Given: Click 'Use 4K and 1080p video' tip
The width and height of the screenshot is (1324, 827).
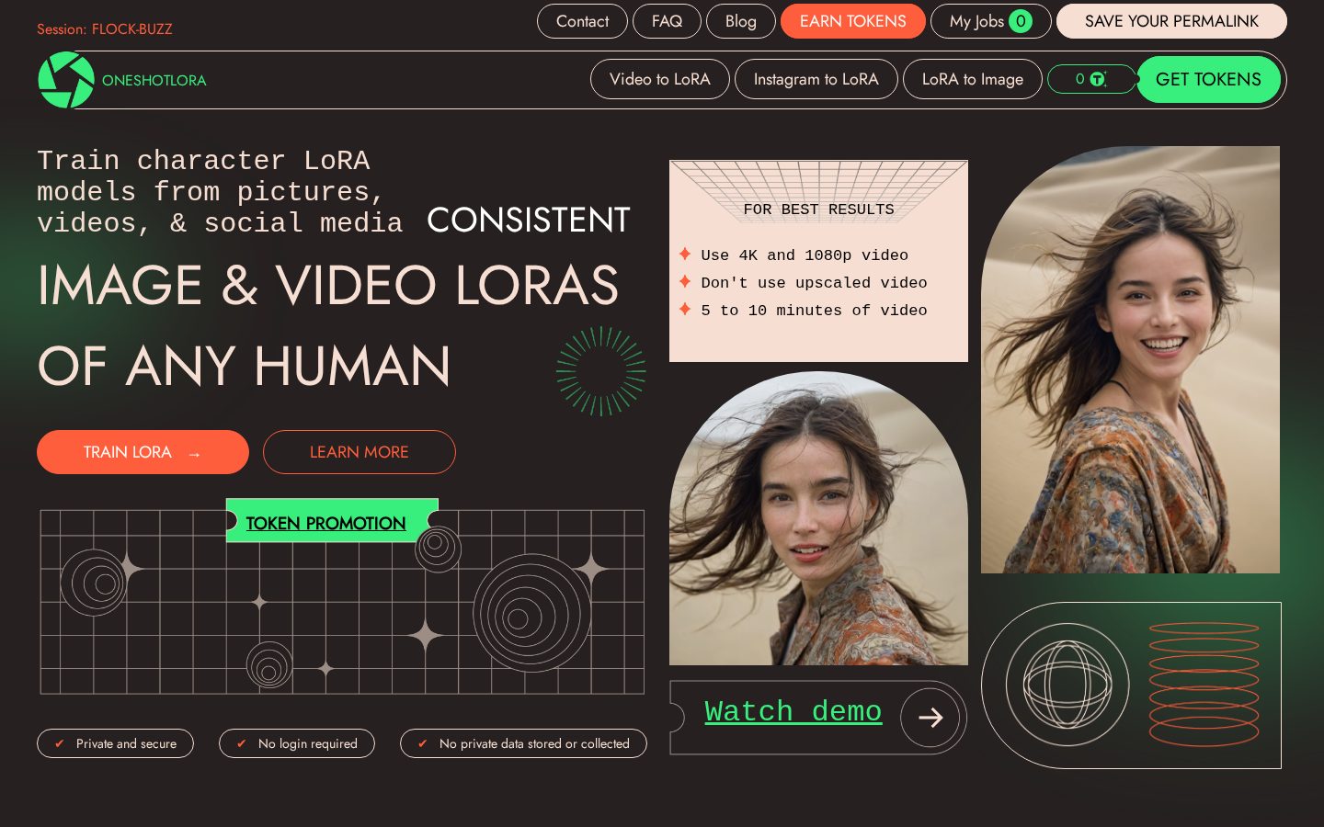Looking at the screenshot, I should tap(804, 255).
